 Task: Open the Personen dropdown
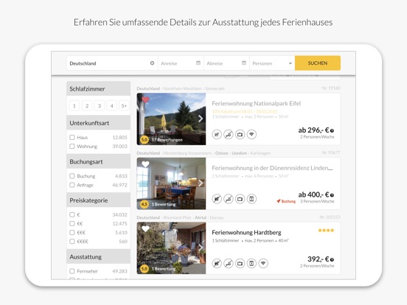272,63
